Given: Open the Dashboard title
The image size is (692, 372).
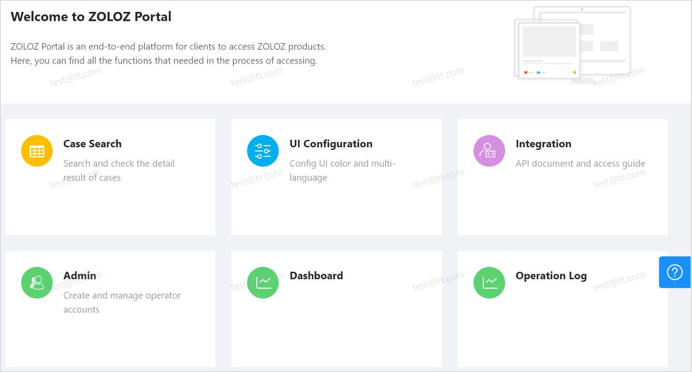Looking at the screenshot, I should coord(316,276).
